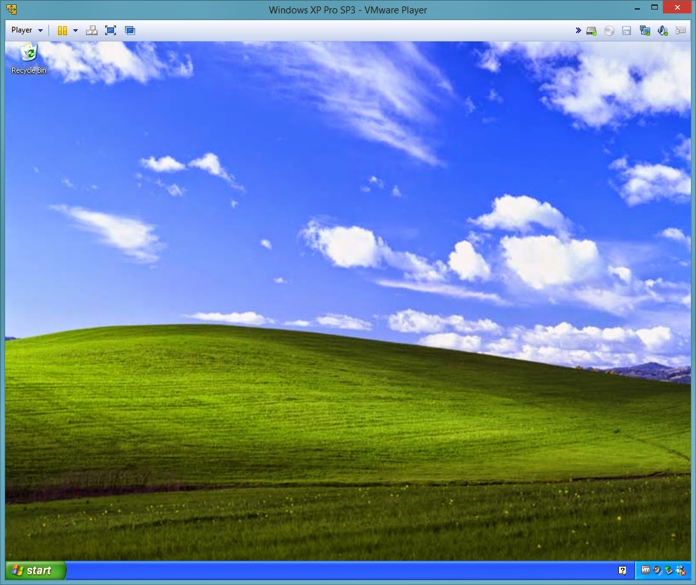Expand the device toolbar chevron
The height and width of the screenshot is (585, 696).
coord(578,30)
